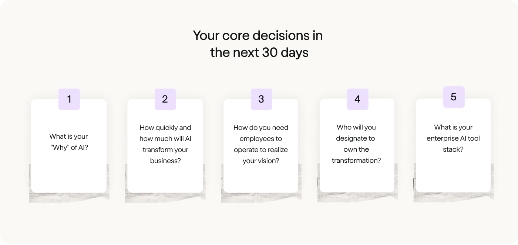
Task: Select empty white area of card 3
Action: (x=261, y=179)
